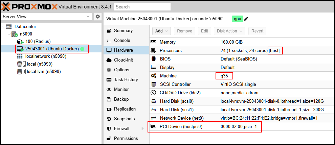
Task: Click the none,media=cdrom value
Action: click(240, 93)
